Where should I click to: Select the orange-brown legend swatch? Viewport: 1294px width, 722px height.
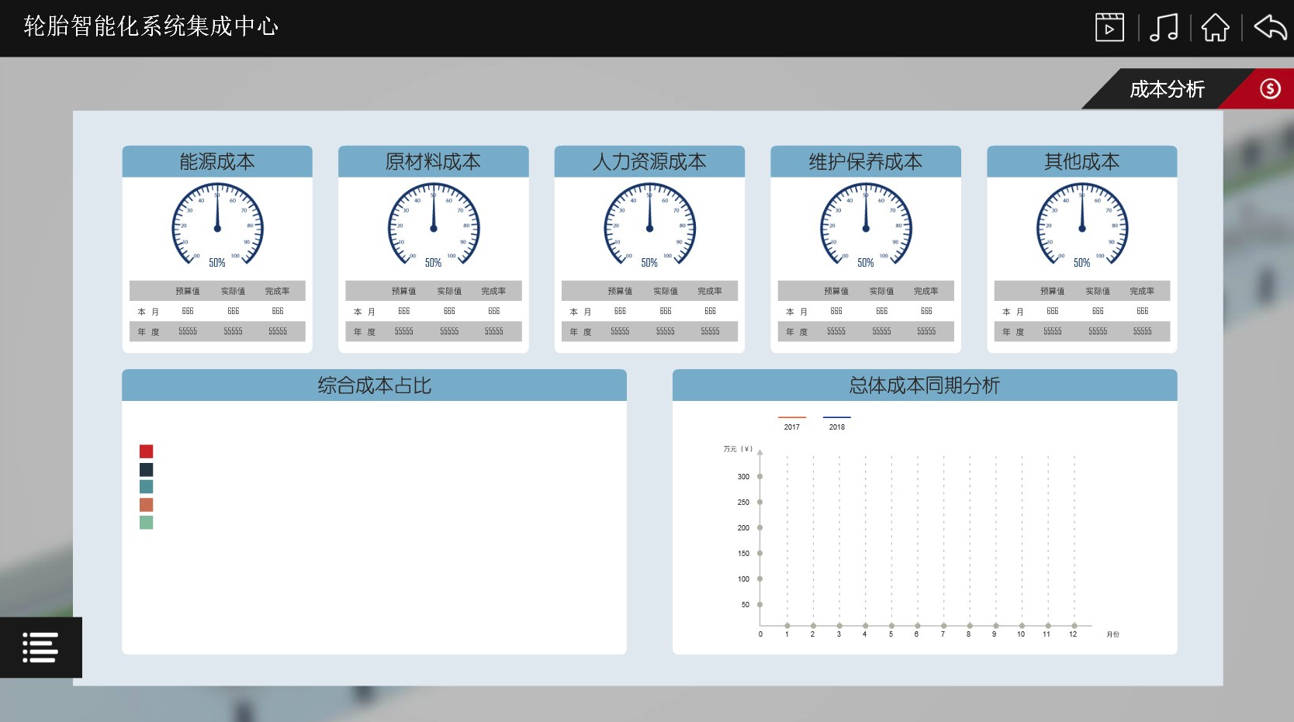(x=146, y=505)
